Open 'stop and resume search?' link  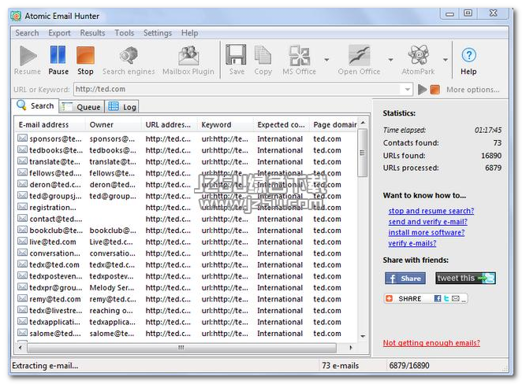point(431,211)
